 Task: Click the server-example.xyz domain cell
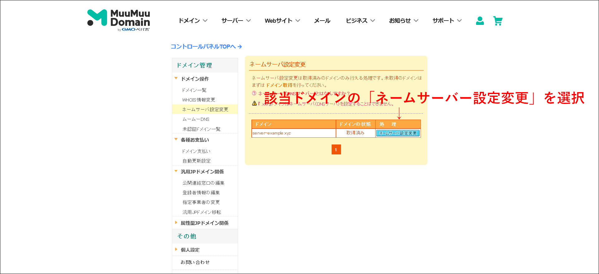tap(294, 133)
